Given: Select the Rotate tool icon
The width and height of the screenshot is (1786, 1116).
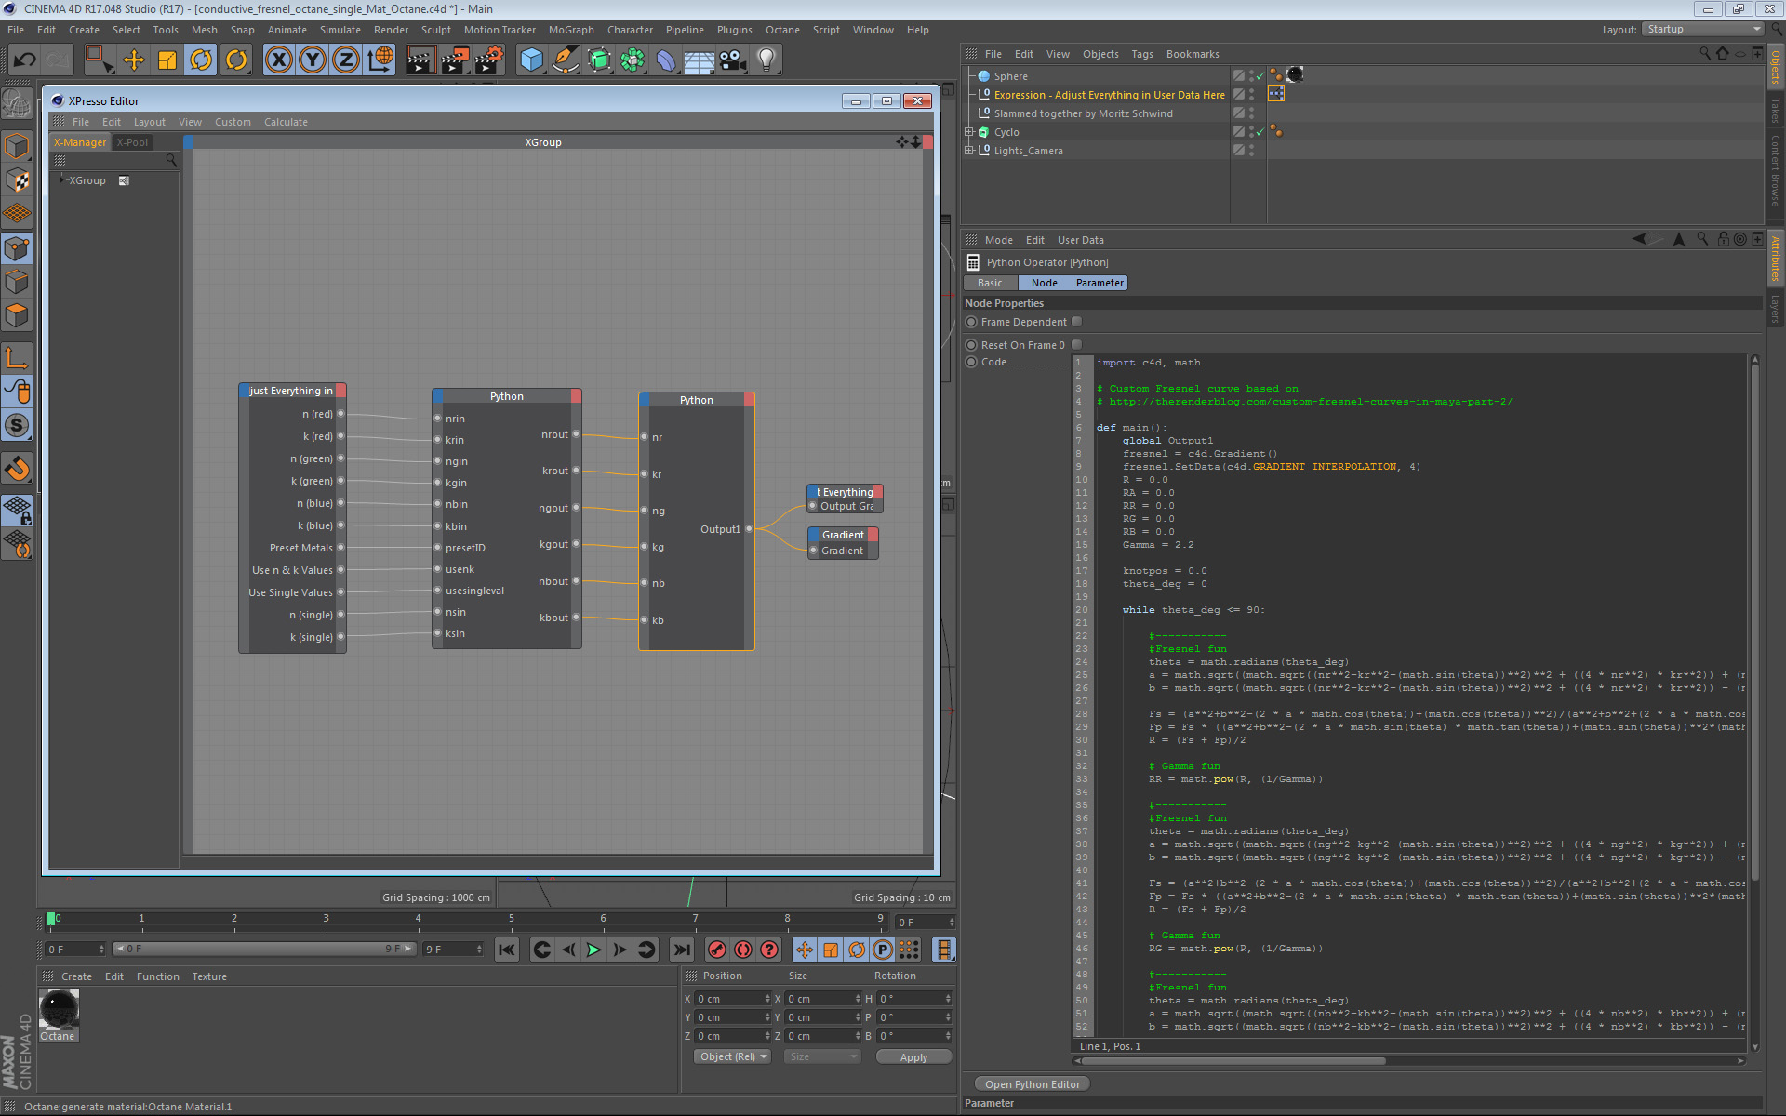Looking at the screenshot, I should click(201, 60).
